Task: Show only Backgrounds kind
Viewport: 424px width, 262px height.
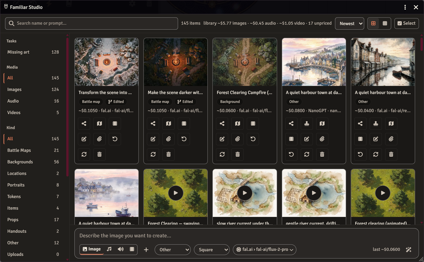Action: pos(33,162)
